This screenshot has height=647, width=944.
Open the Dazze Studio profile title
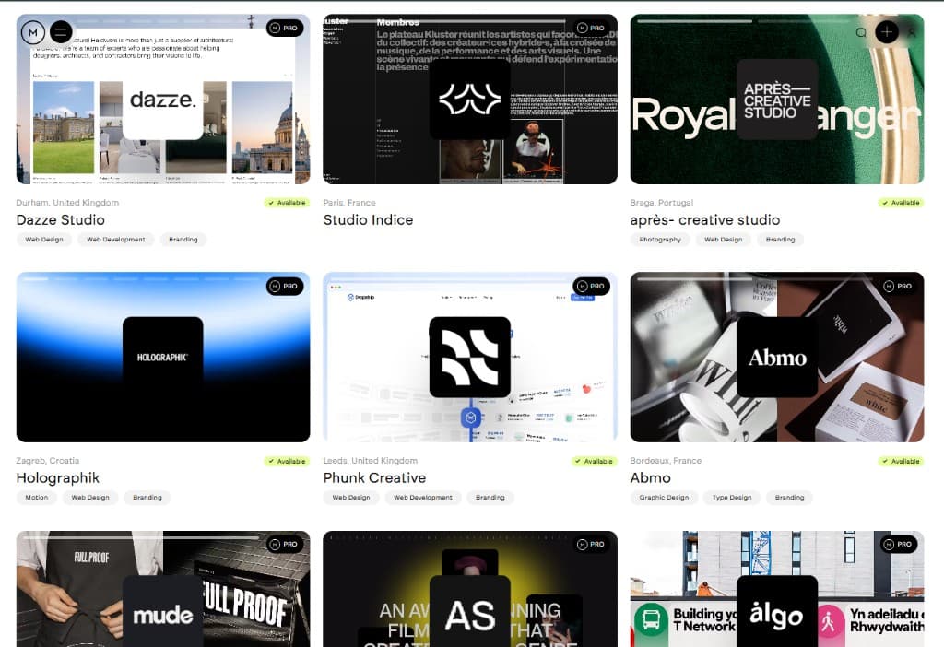click(x=60, y=220)
